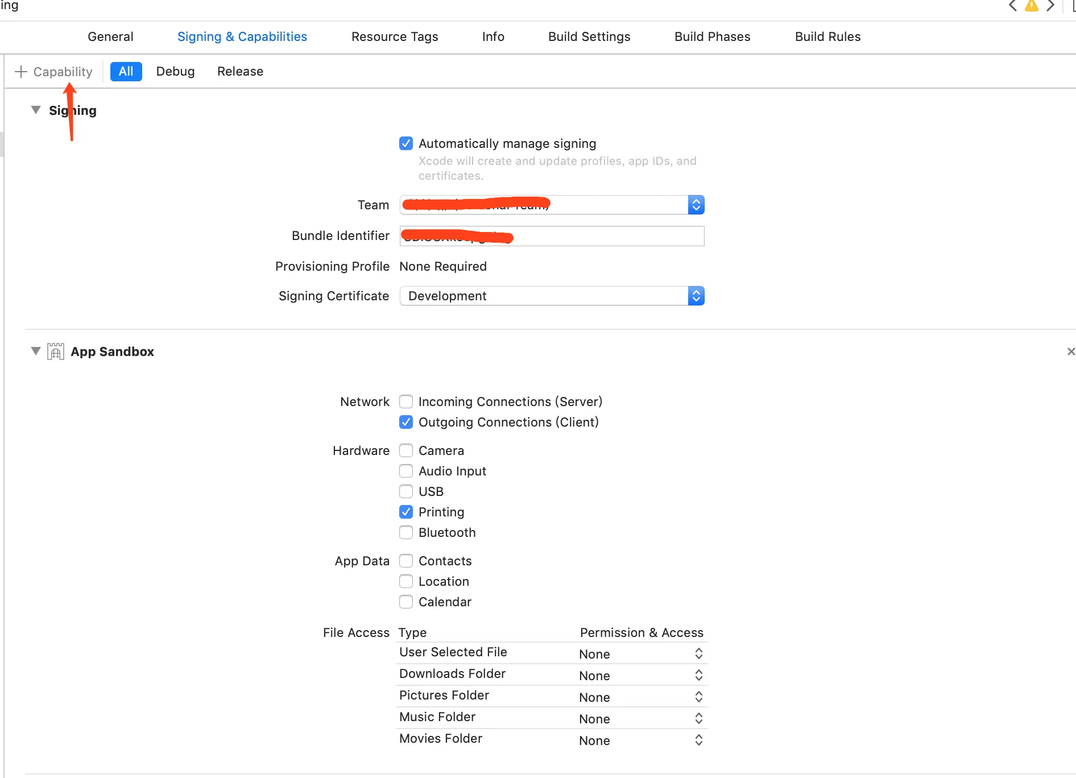The height and width of the screenshot is (778, 1076).
Task: Select the Release configuration filter
Action: 240,71
